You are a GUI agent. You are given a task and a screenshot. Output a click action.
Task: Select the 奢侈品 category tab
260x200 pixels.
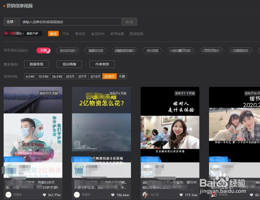80,34
